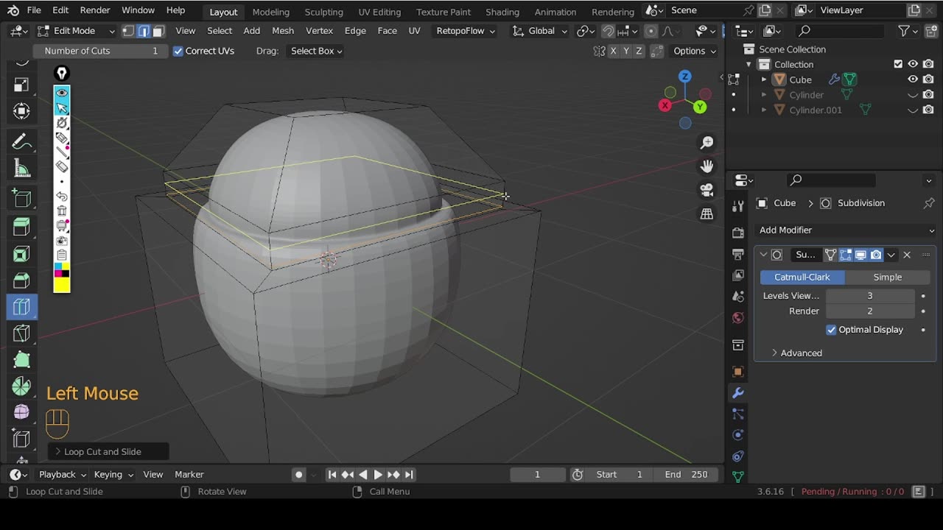Toggle Optimal Display checkbox
The image size is (943, 530).
831,330
